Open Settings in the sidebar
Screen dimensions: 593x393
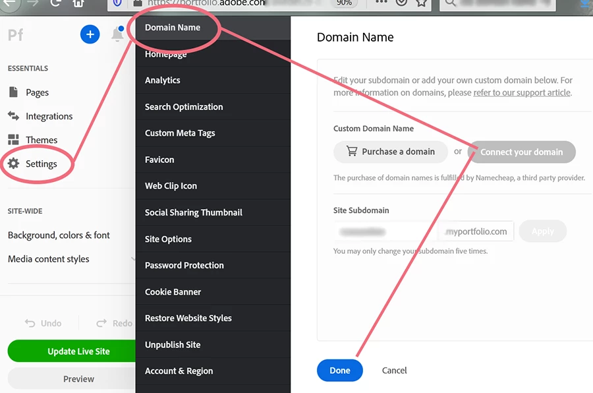pyautogui.click(x=42, y=164)
